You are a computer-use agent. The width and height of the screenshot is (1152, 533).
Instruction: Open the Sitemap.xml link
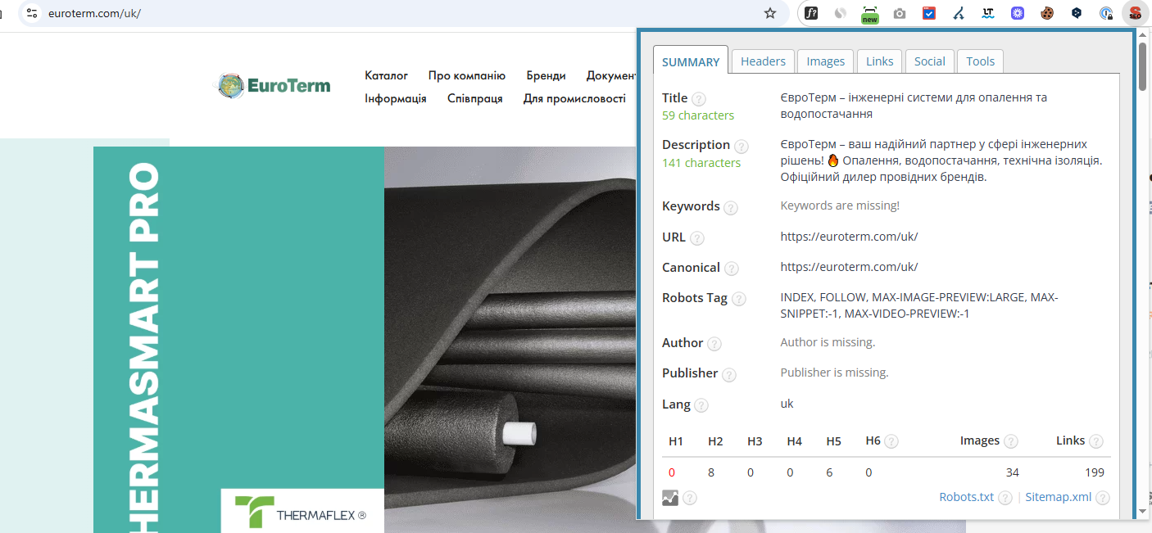[1058, 497]
